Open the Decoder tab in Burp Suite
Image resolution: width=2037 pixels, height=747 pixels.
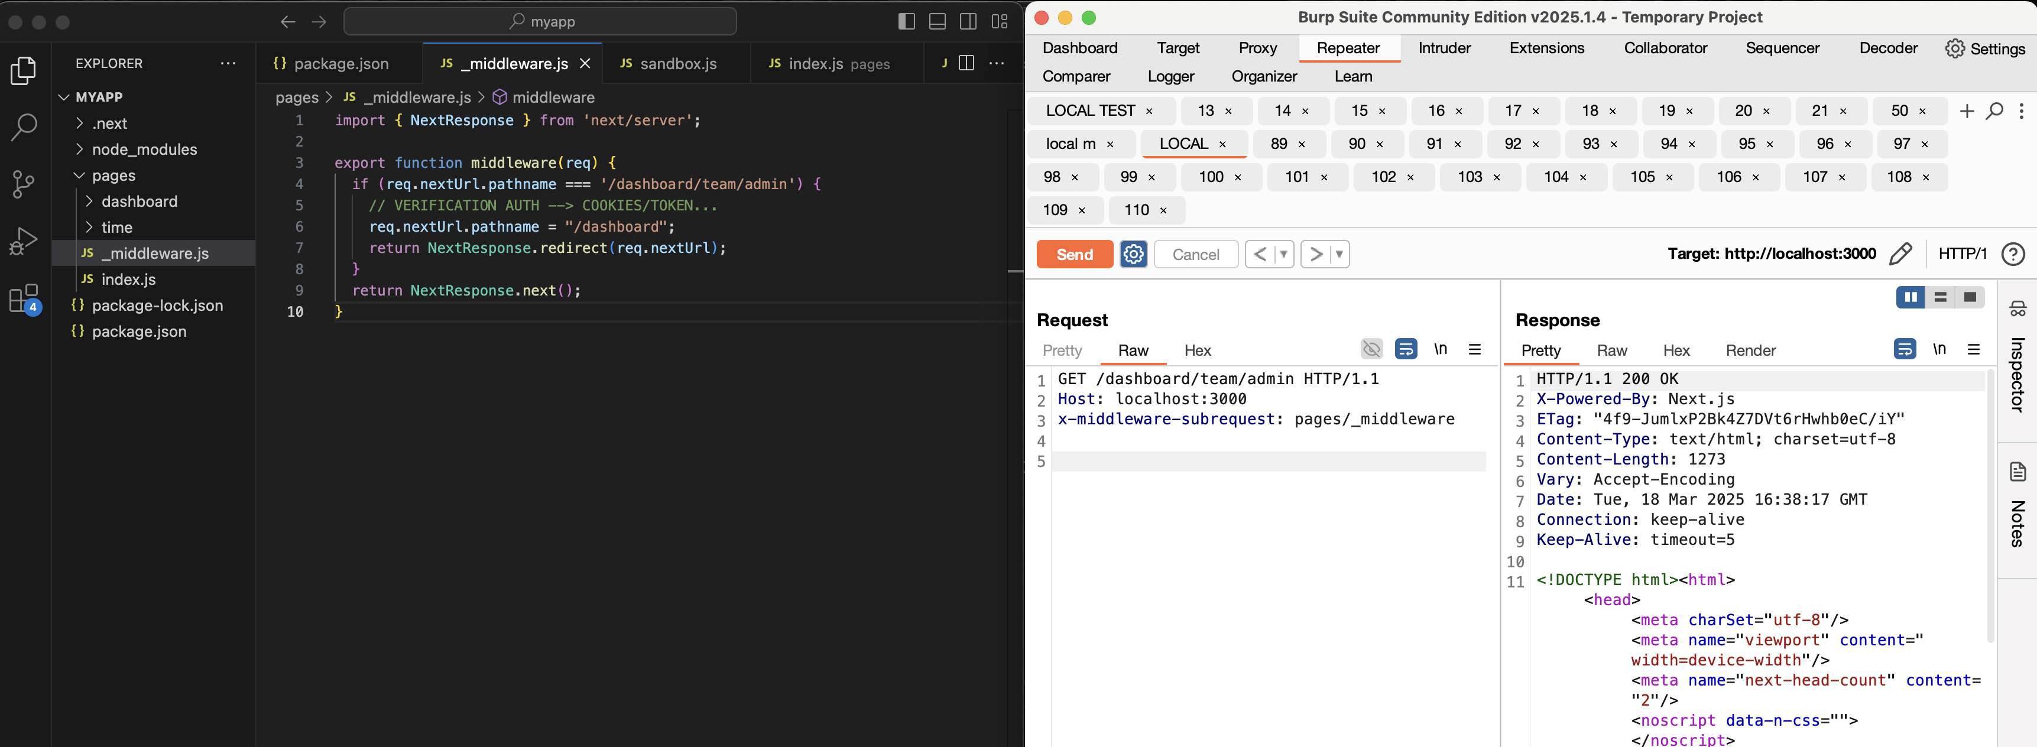[1889, 48]
